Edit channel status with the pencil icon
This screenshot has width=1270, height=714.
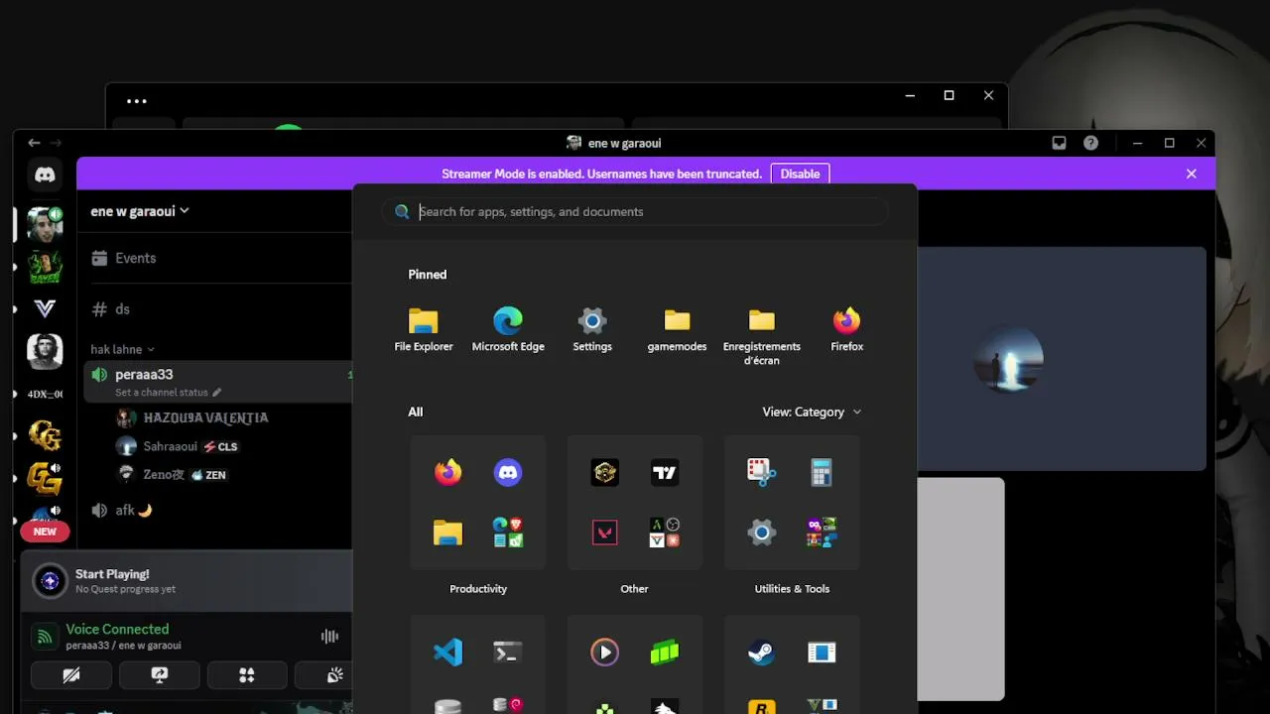pos(217,393)
